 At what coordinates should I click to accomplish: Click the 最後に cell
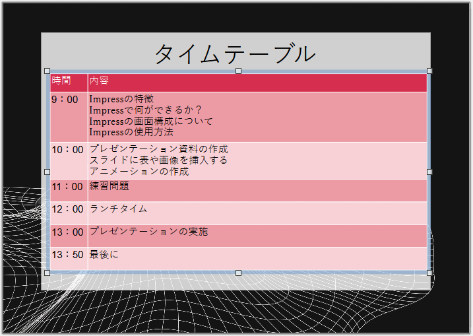(x=258, y=259)
